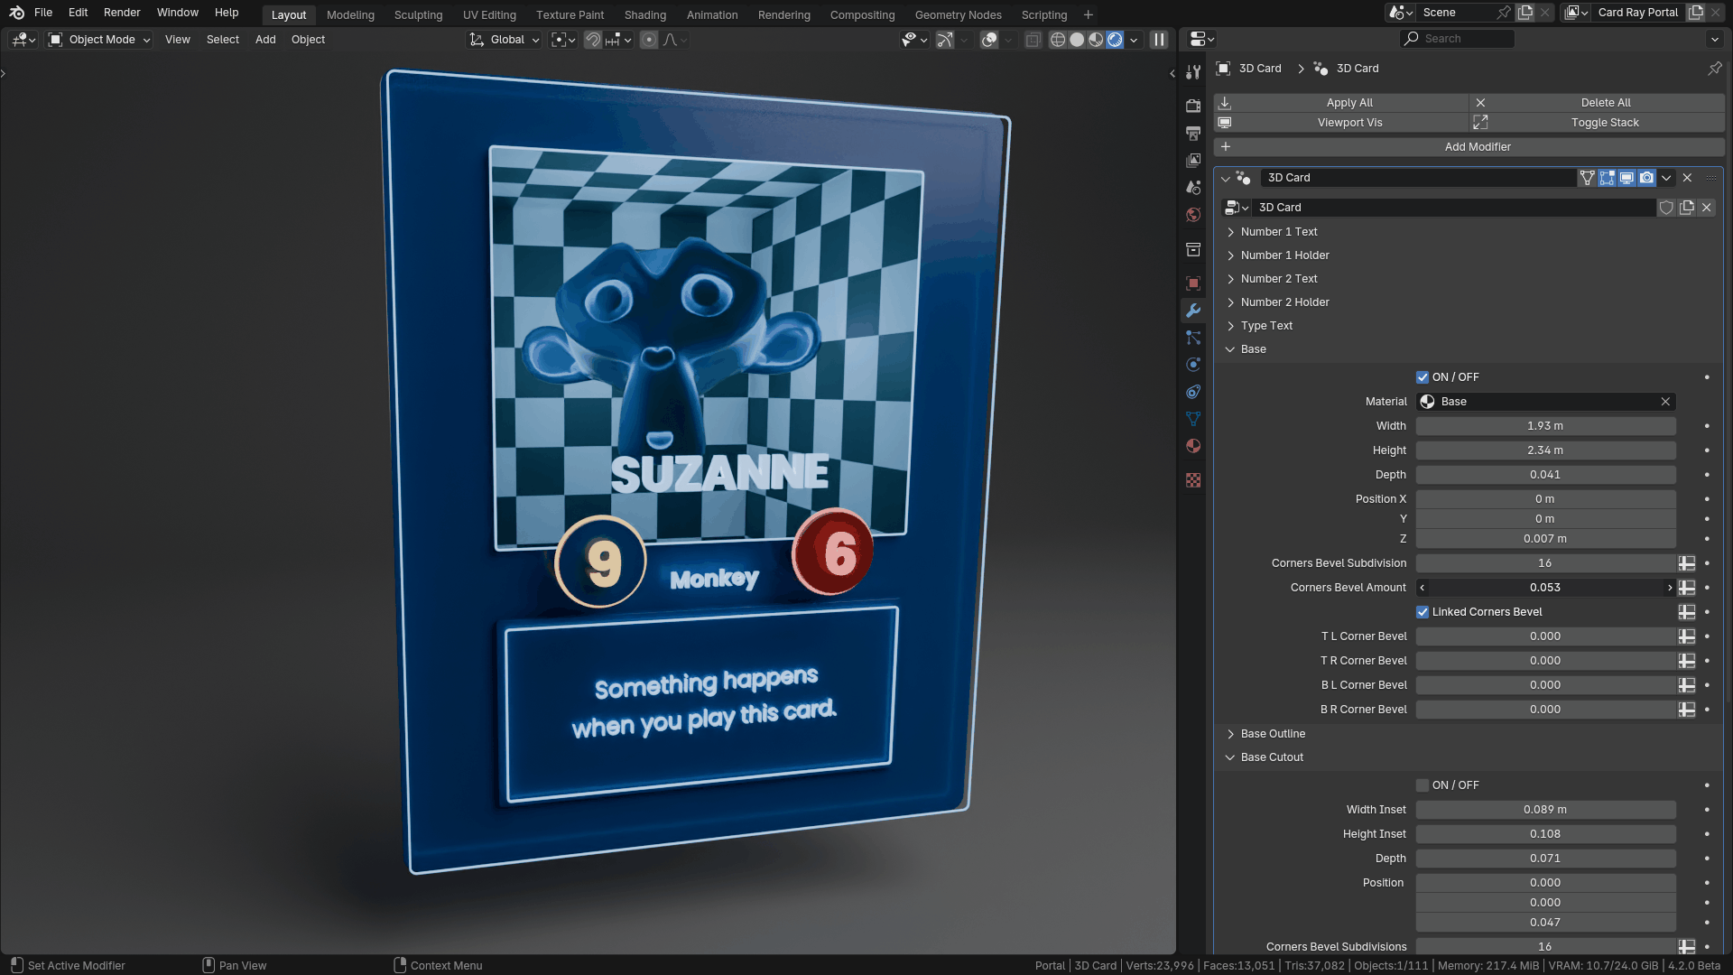Enable the Base Cutout ON / OFF checkbox
The image size is (1733, 975).
click(x=1423, y=785)
